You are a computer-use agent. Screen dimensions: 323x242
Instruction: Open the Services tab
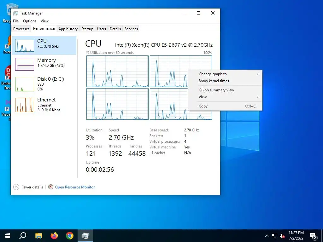tap(131, 29)
